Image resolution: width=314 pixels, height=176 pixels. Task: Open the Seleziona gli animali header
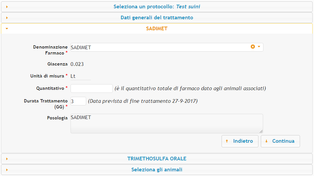[157, 170]
